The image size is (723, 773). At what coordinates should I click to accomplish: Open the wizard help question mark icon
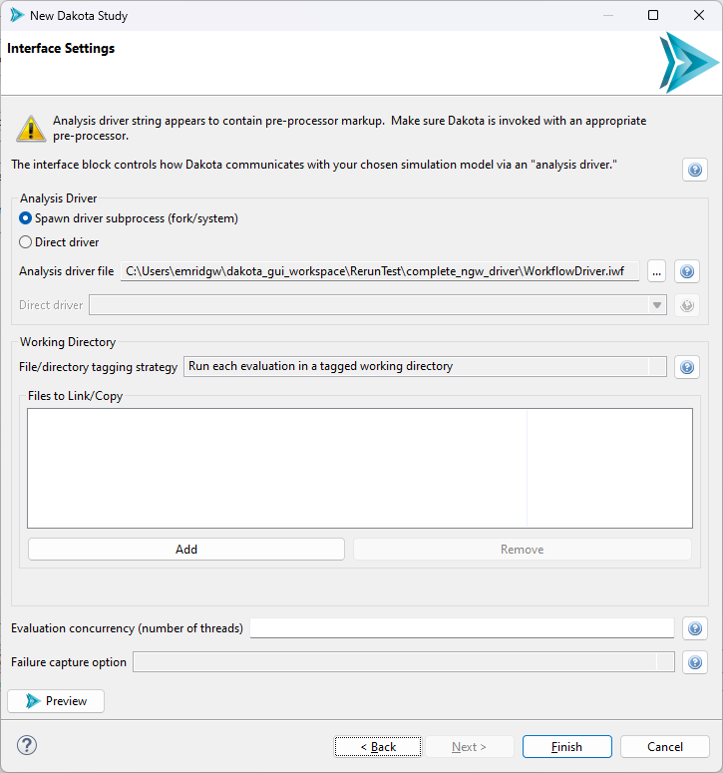click(27, 745)
